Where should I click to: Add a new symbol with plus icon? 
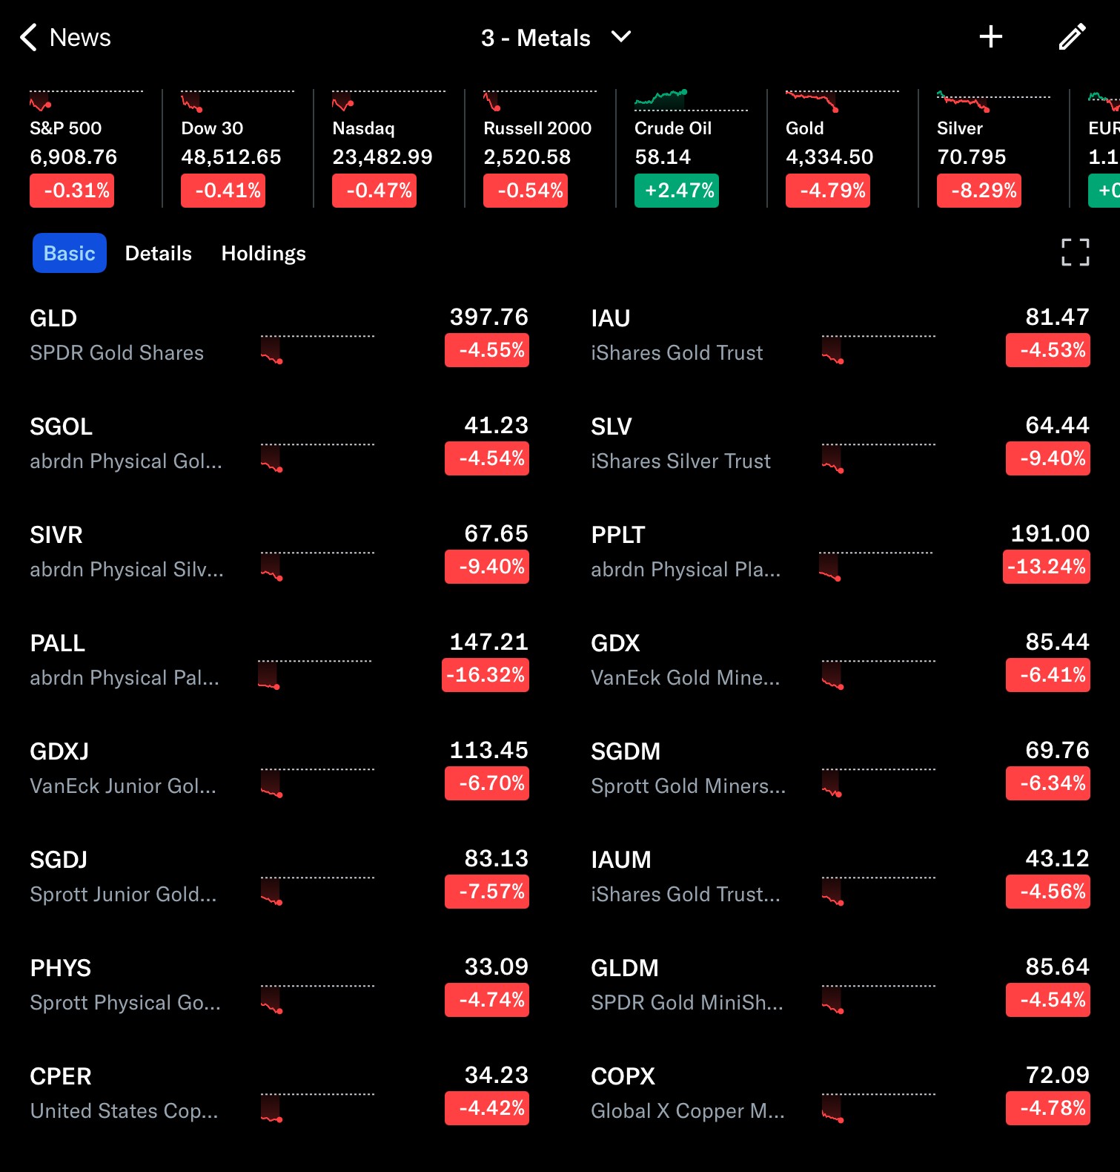(x=990, y=37)
